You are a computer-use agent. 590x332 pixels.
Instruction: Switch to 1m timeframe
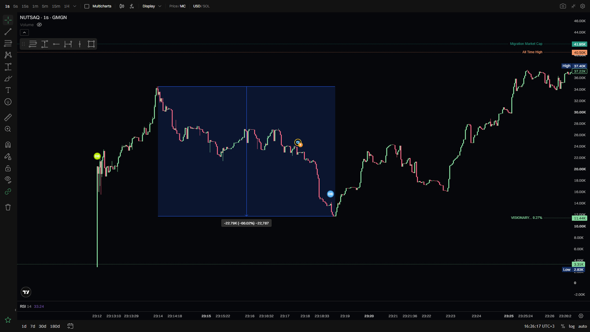(35, 6)
